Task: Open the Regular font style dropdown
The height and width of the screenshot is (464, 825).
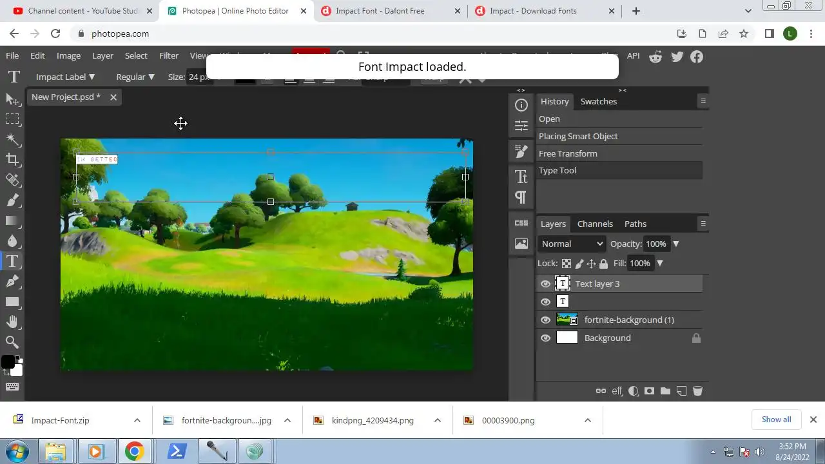Action: (x=135, y=77)
